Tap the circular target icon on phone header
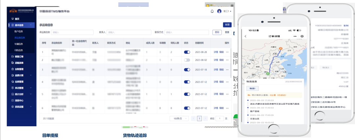Screen dimensions: 355x140 (302, 36)
